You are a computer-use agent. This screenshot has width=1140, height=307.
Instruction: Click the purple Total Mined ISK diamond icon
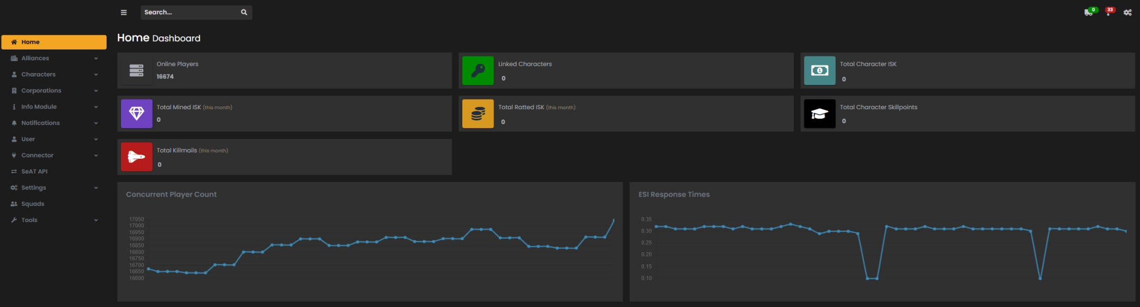pyautogui.click(x=137, y=114)
